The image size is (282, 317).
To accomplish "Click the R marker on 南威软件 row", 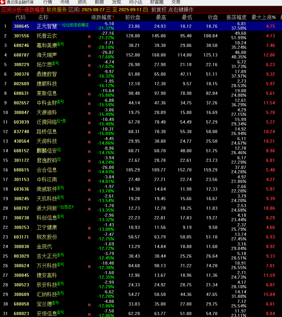I will pyautogui.click(x=89, y=190).
